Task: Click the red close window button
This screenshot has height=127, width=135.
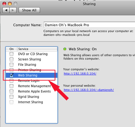Action: [4, 4]
